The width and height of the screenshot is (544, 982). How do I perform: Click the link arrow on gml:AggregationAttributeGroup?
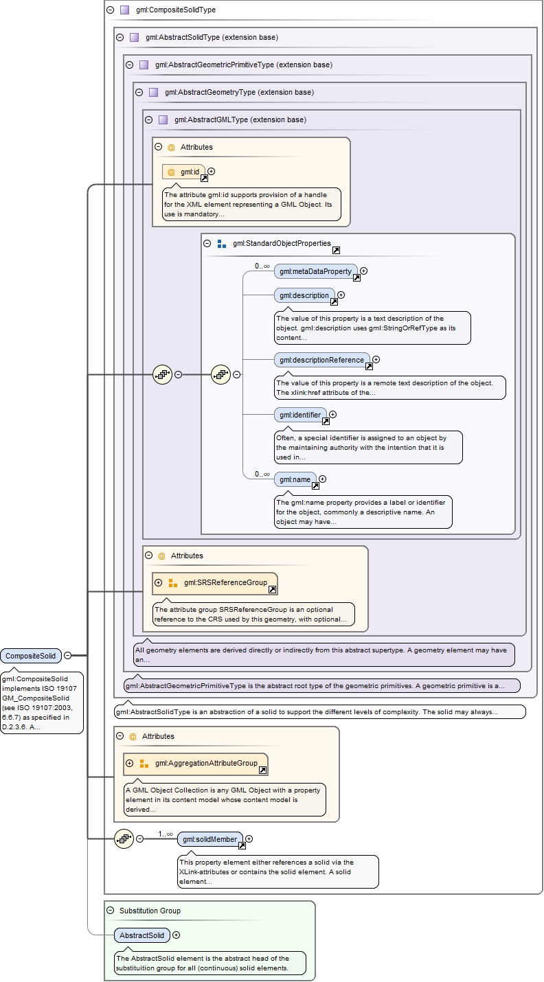click(262, 770)
